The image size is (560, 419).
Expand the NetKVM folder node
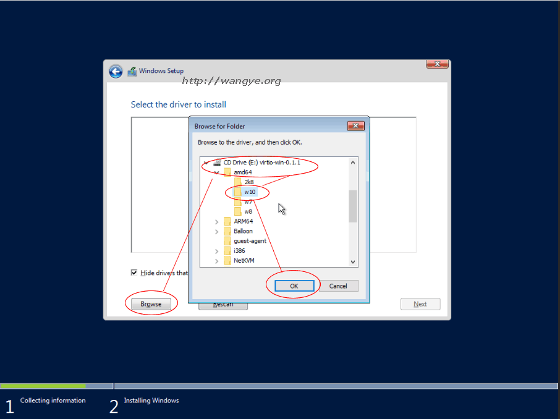coord(216,261)
